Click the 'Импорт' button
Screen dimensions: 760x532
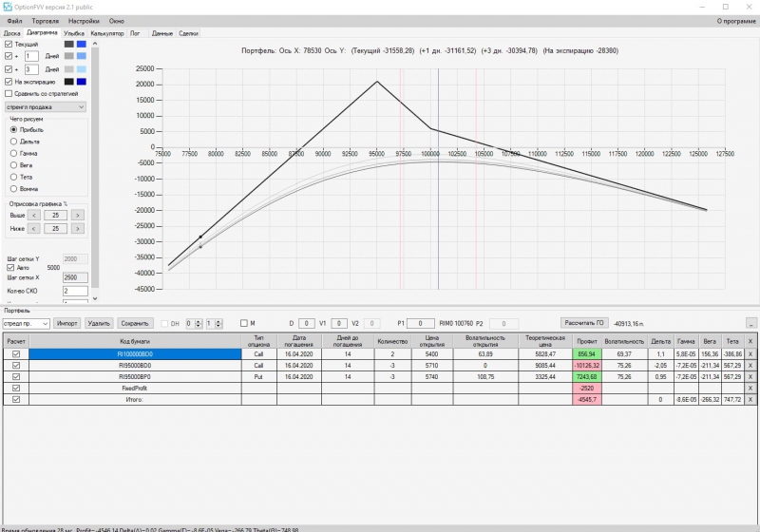point(66,324)
